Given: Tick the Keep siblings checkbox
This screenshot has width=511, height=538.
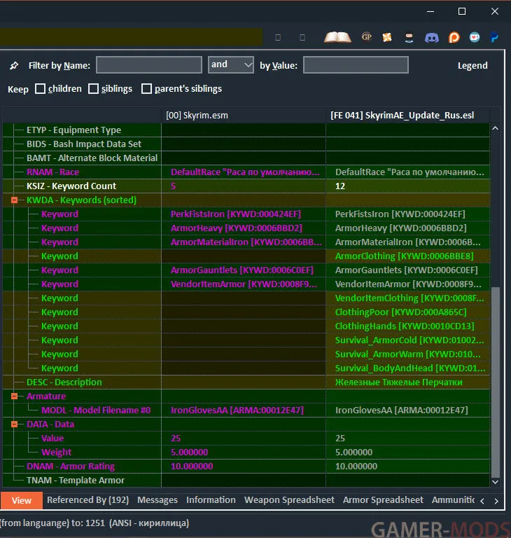Looking at the screenshot, I should [94, 89].
